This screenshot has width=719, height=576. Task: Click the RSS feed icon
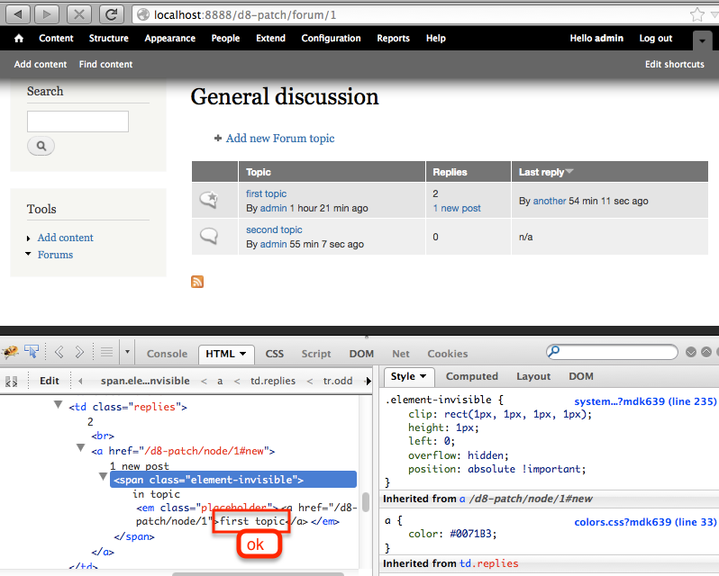197,282
